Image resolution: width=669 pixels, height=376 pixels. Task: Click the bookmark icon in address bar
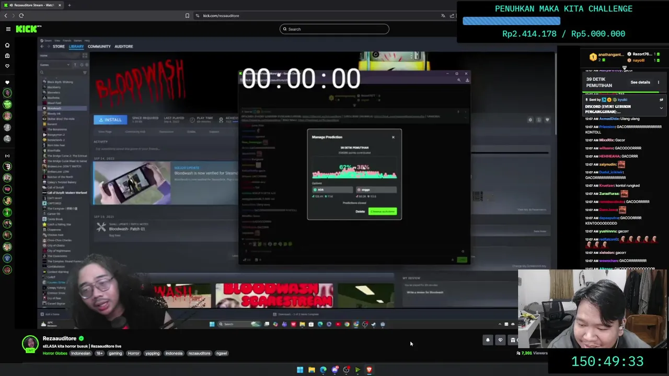187,16
